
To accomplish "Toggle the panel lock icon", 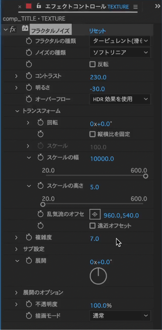I will tap(39, 6).
